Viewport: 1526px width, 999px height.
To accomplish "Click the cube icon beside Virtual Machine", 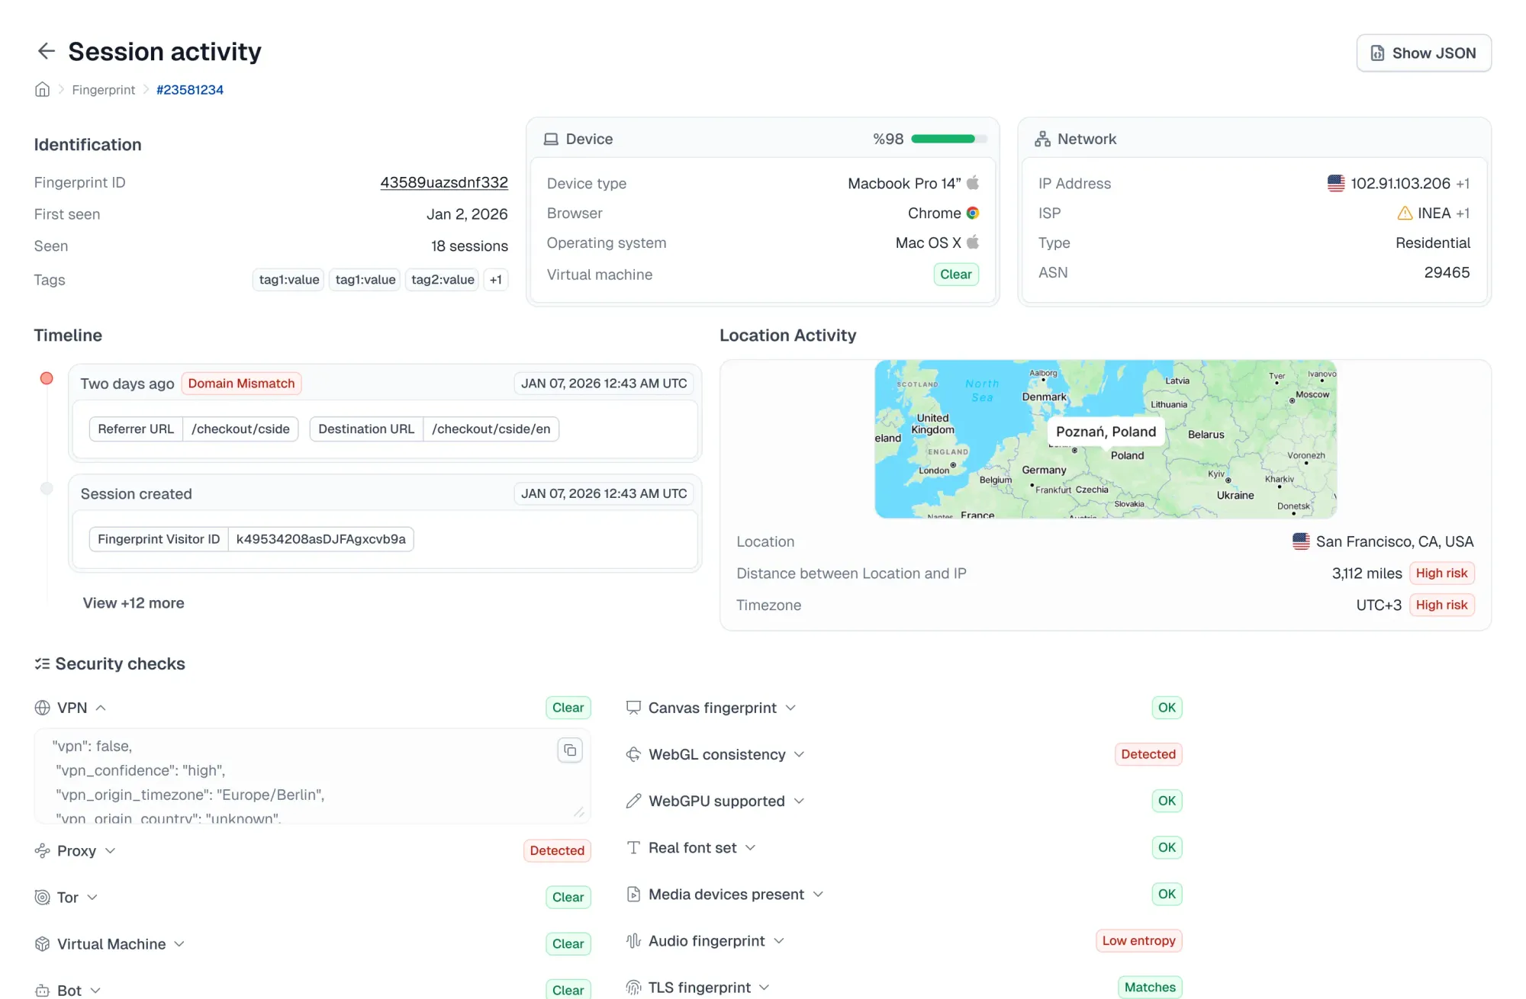I will tap(42, 944).
